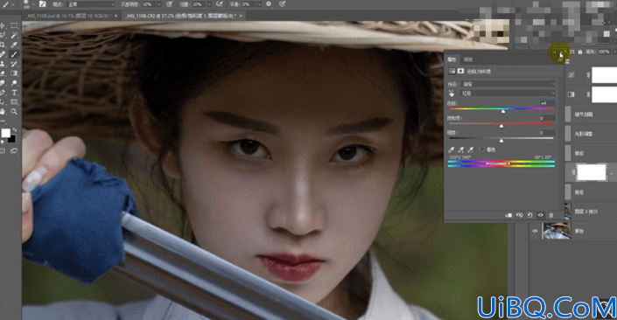
Task: Select the Dodge tool
Action: pyautogui.click(x=14, y=83)
